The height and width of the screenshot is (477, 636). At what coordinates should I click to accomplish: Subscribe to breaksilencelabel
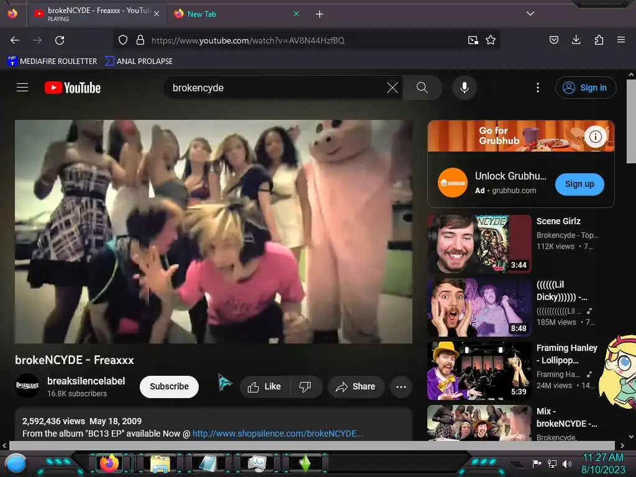pos(169,386)
